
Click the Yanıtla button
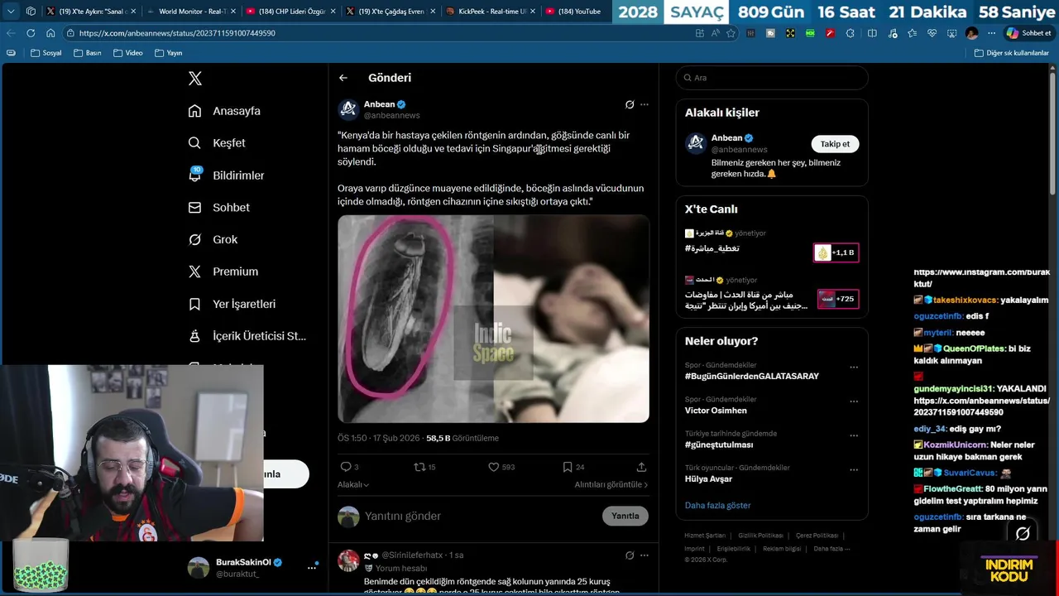point(625,516)
